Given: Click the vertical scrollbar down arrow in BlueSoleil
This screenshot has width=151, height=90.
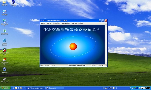Looking at the screenshot, I should point(106,63).
